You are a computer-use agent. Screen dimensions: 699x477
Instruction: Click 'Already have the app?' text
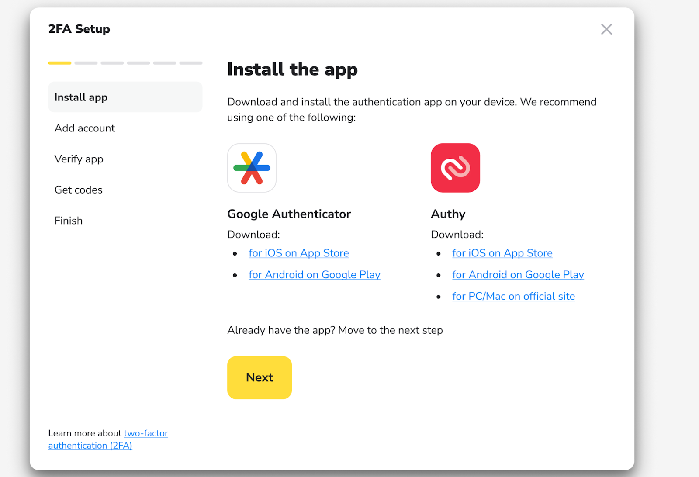point(281,330)
